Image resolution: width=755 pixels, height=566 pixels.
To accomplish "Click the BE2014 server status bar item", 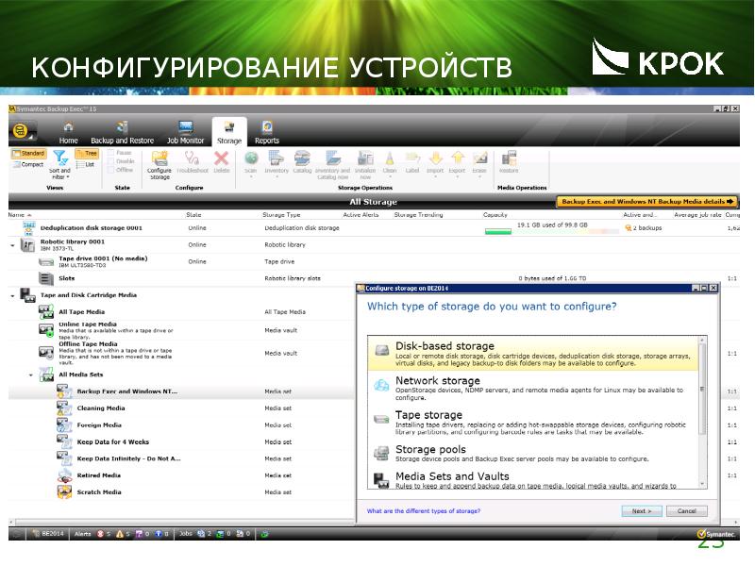I will [48, 534].
